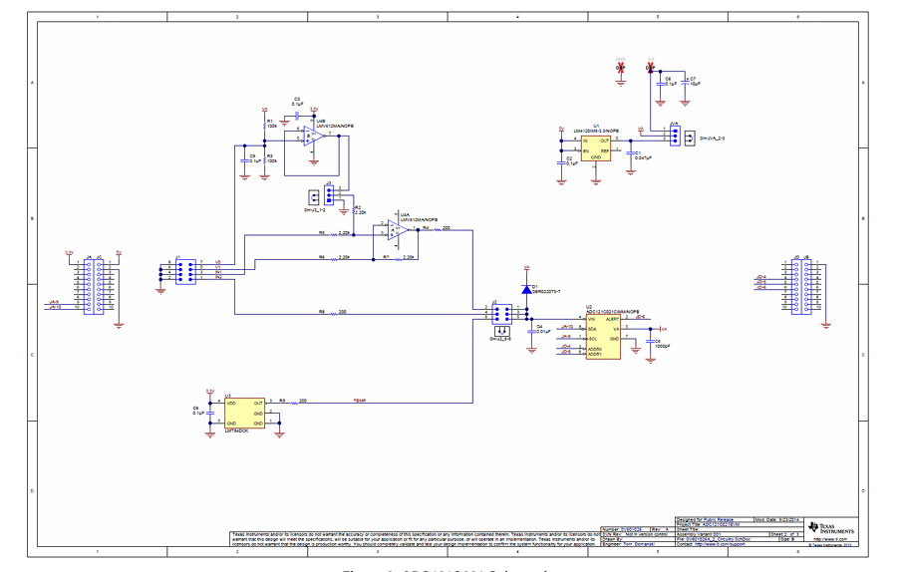The width and height of the screenshot is (899, 572).
Task: Click the Texas Instruments logo
Action: tap(831, 528)
